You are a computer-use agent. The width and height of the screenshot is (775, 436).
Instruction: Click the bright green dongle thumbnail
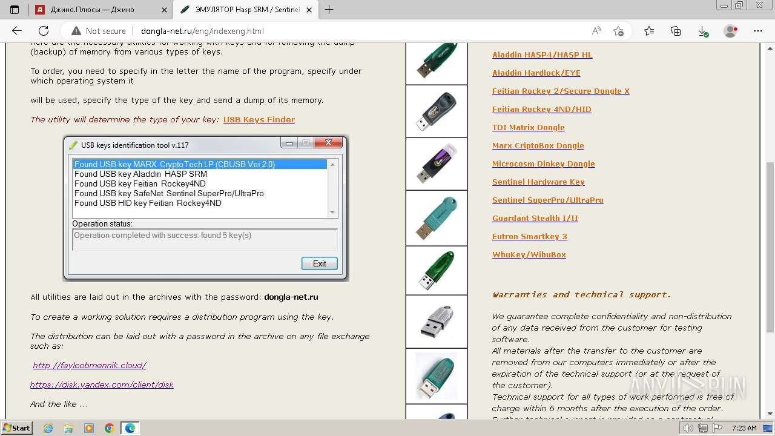point(437,270)
